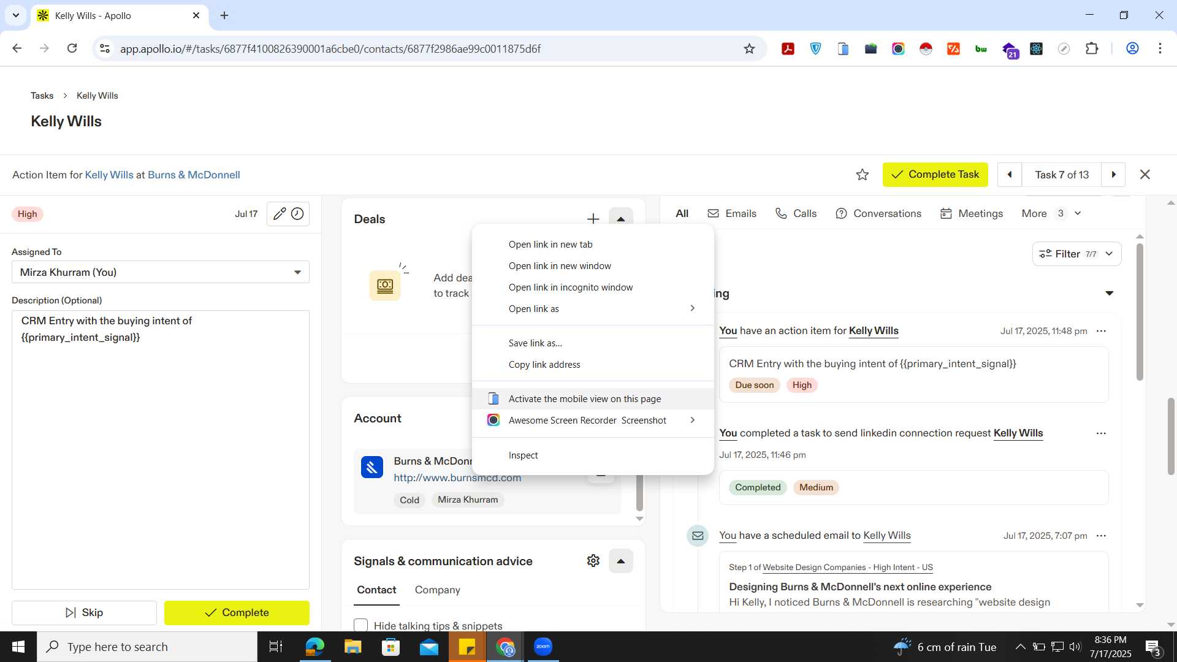Open options for scheduled email activity
This screenshot has width=1177, height=662.
click(x=1101, y=536)
